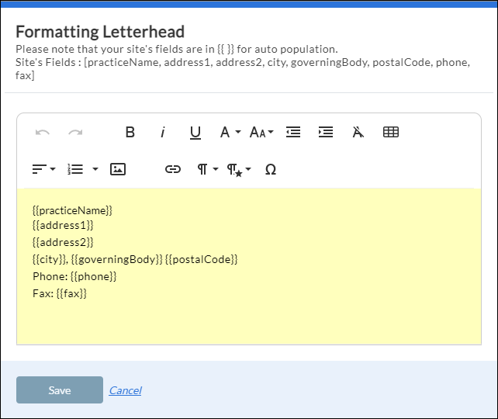
Task: Click the Cancel link
Action: [x=125, y=390]
